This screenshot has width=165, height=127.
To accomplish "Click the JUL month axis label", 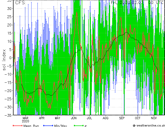I will pyautogui.click(x=89, y=118).
